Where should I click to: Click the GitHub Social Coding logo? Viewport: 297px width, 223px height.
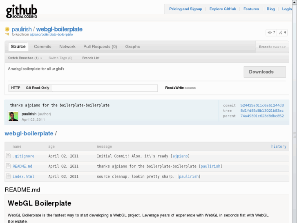point(21,11)
